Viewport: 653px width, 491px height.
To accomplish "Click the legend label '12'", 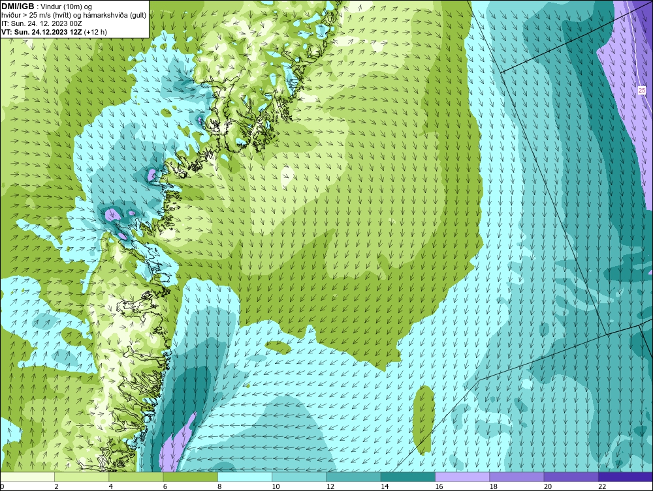I will (330, 486).
